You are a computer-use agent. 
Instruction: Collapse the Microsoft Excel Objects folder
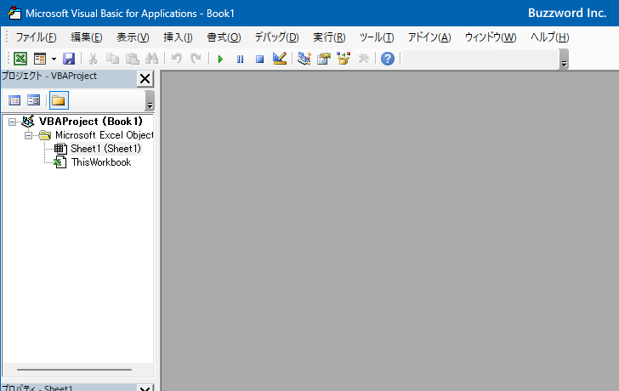pyautogui.click(x=28, y=135)
